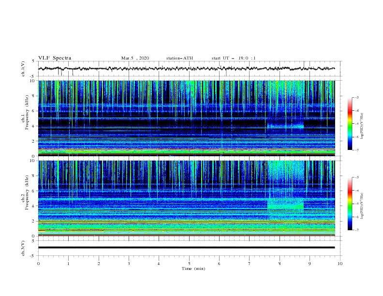Click the "Time (min)" axis label

pos(193,268)
